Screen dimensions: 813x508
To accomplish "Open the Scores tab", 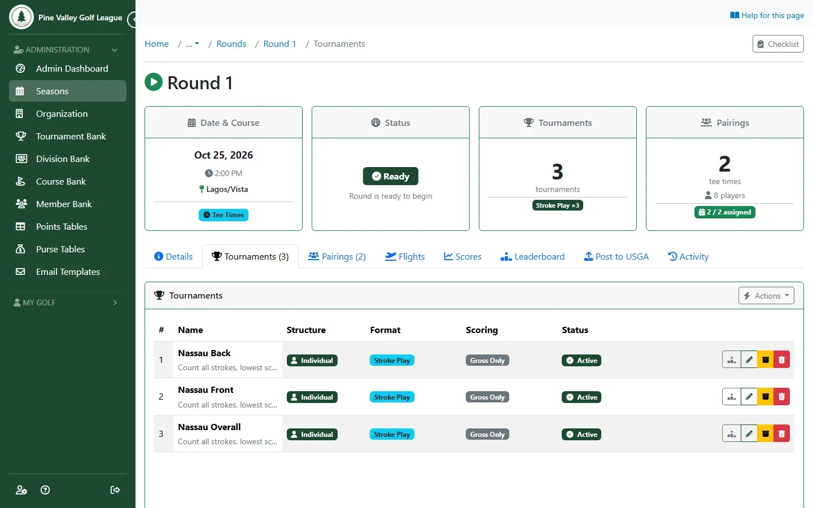I will pyautogui.click(x=462, y=256).
